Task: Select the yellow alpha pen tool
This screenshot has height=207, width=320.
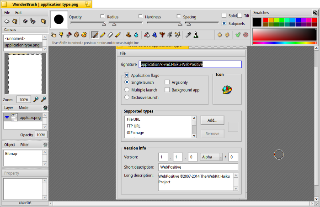Action: (118, 35)
